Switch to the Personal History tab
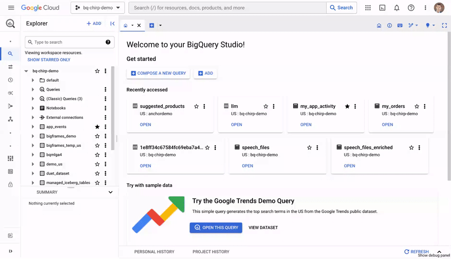This screenshot has width=451, height=259. pos(154,252)
